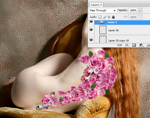Close the Layers tab
This screenshot has width=150, height=118.
[x=101, y=5]
